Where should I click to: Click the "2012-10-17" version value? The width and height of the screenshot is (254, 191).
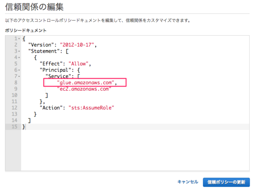pos(77,45)
